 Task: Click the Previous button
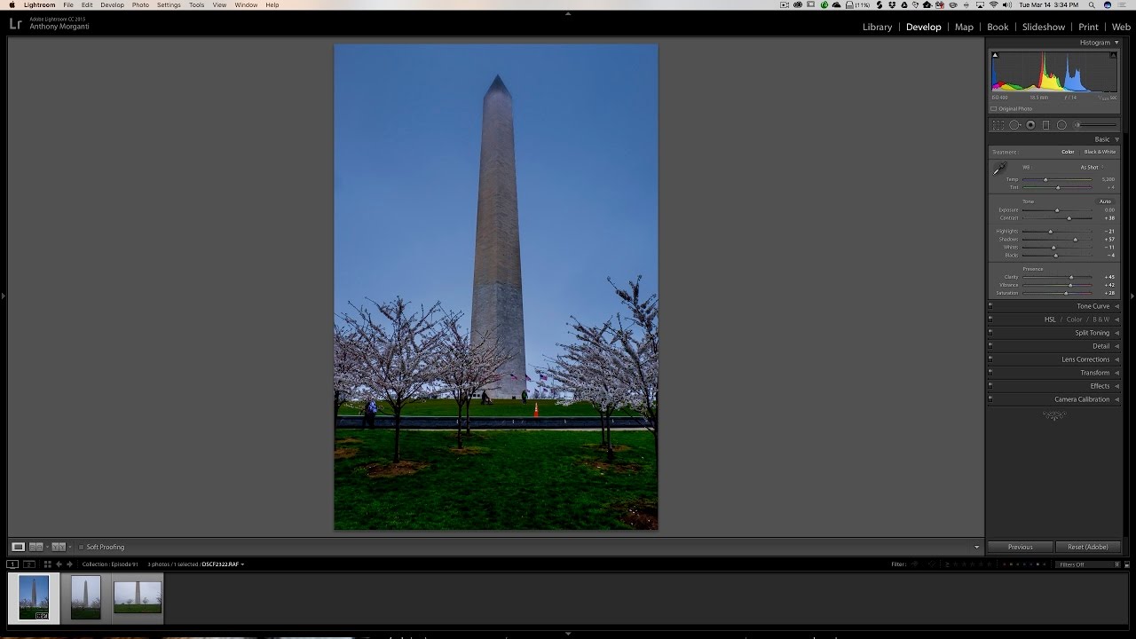1021,547
